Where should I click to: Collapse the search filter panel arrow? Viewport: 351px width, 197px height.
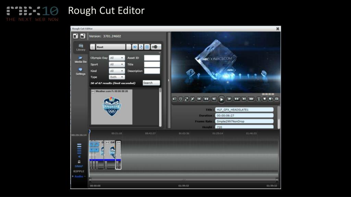[x=160, y=53]
